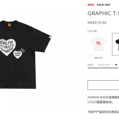This screenshot has width=119, height=119.
Task: Click the SOLD OUT badge beside NEW
Action: (103, 5)
